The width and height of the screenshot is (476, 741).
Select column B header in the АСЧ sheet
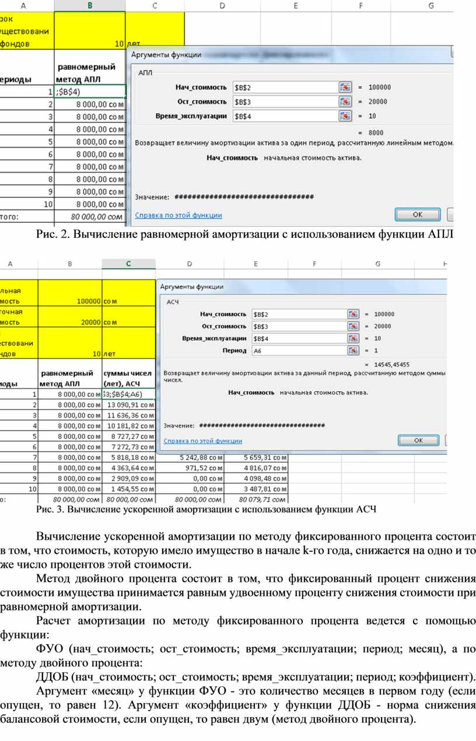(x=70, y=264)
